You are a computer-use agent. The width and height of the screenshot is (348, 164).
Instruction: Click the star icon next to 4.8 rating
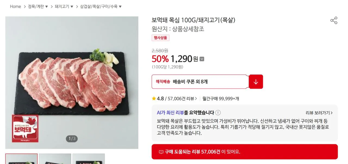154,99
